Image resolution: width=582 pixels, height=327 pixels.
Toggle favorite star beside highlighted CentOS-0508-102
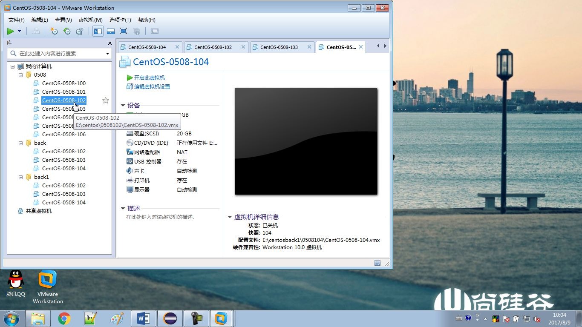[106, 100]
